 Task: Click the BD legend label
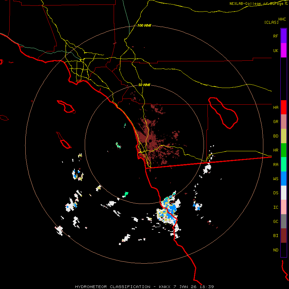(x=276, y=136)
